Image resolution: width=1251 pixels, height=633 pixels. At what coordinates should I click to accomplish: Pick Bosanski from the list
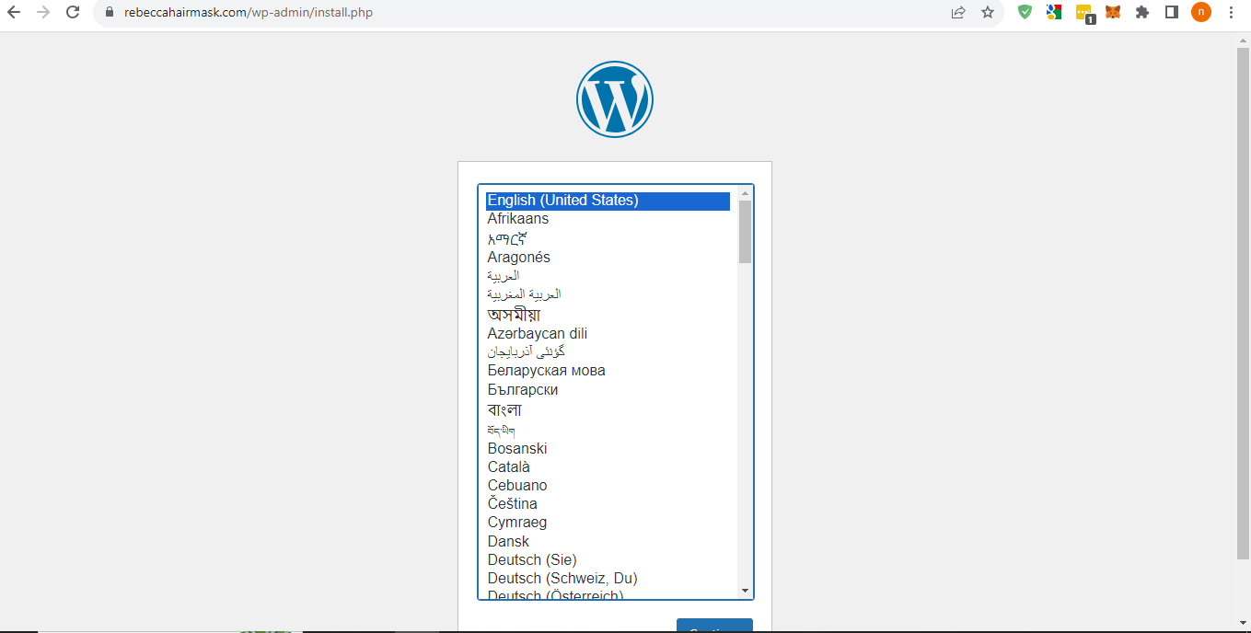[608, 449]
